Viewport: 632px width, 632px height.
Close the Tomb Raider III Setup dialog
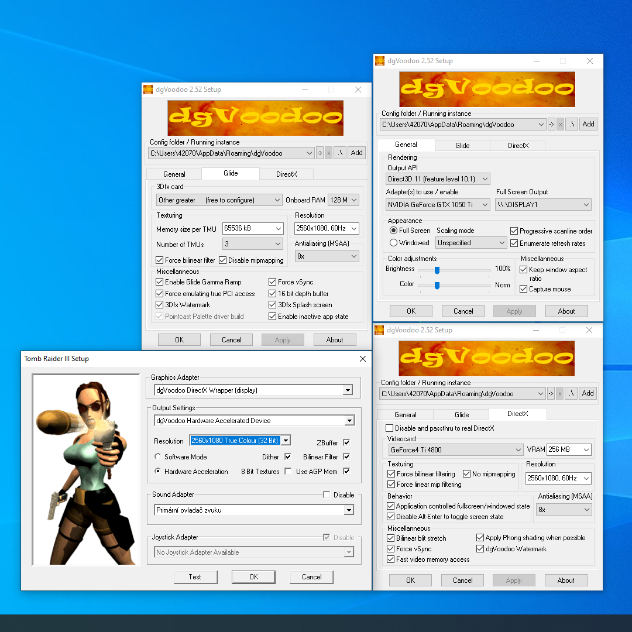point(362,359)
